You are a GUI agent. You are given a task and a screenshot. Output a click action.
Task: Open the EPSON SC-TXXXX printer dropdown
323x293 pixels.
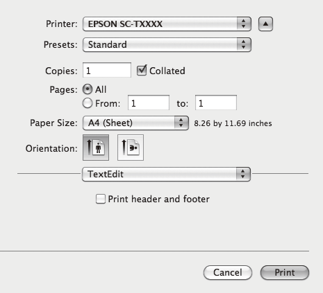coord(167,24)
